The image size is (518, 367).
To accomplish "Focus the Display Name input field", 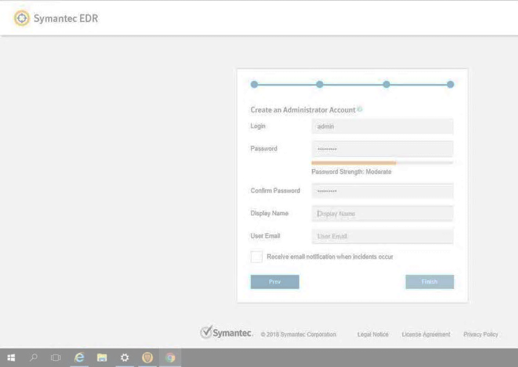I will coord(382,214).
